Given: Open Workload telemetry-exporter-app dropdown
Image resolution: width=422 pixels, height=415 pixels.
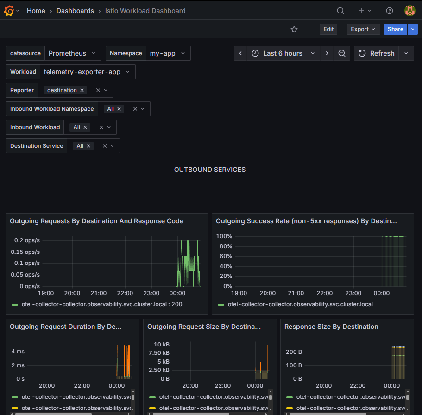Looking at the screenshot, I should (x=88, y=72).
